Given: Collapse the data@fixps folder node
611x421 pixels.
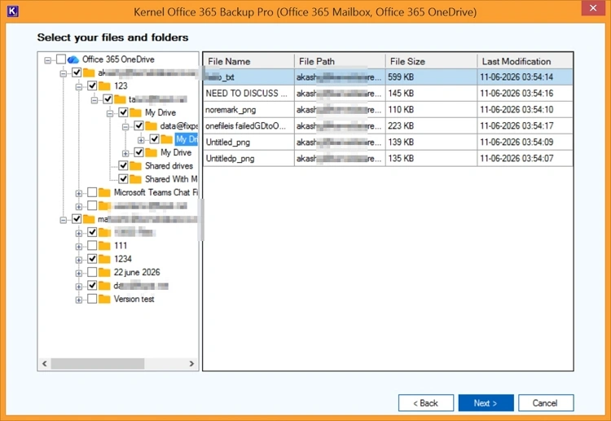Looking at the screenshot, I should 125,127.
